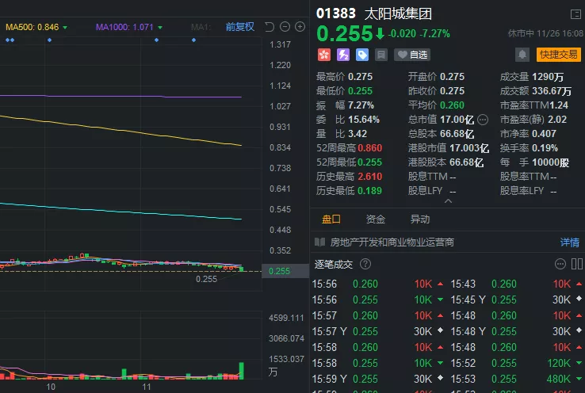Open MA1000 indicator dropdown arrow
Screen dimensions: 585x393
click(160, 28)
